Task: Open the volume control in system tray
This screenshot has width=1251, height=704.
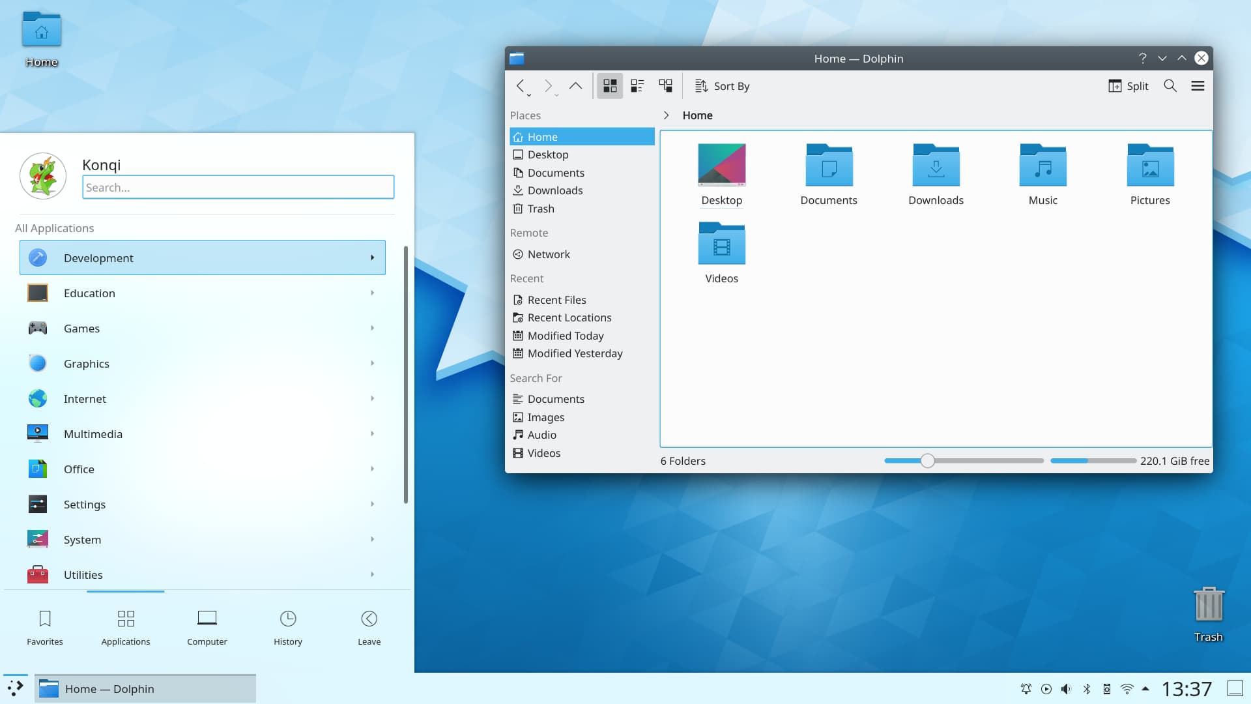Action: (x=1066, y=688)
